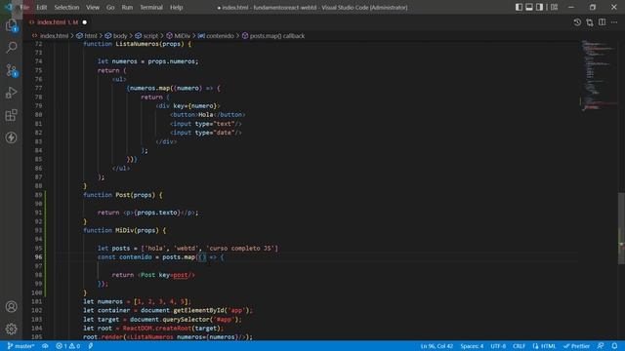Click 'ReactDOM.createRoot(target)' text
625x351 pixels.
171,329
